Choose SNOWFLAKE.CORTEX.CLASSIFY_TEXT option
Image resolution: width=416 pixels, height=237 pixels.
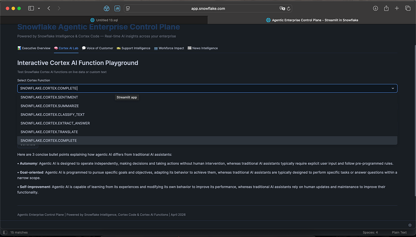pos(207,114)
